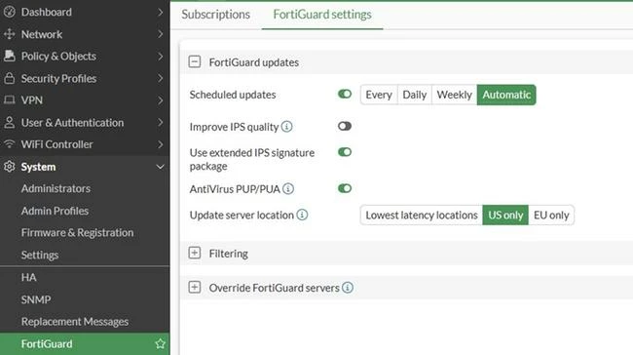Expand Dashboard menu chevron
The image size is (633, 355).
click(x=161, y=12)
